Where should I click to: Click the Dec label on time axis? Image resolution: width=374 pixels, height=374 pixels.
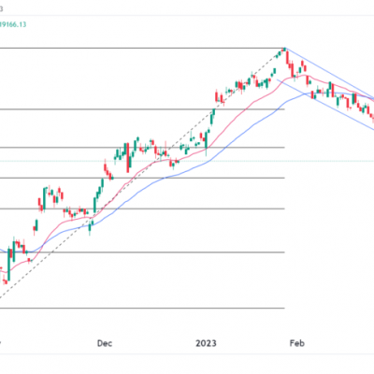pos(105,343)
